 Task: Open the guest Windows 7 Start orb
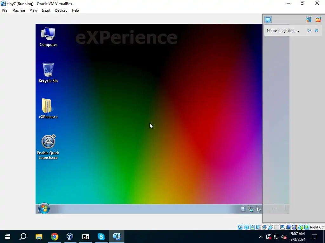click(x=44, y=208)
